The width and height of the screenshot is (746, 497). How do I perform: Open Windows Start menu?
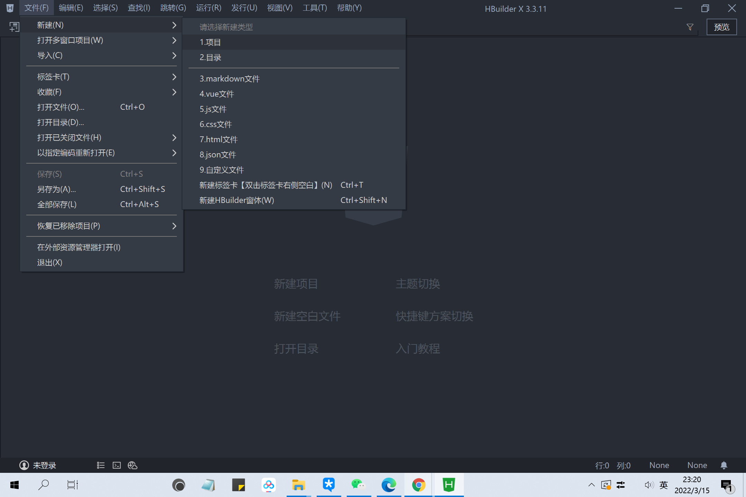click(x=15, y=485)
